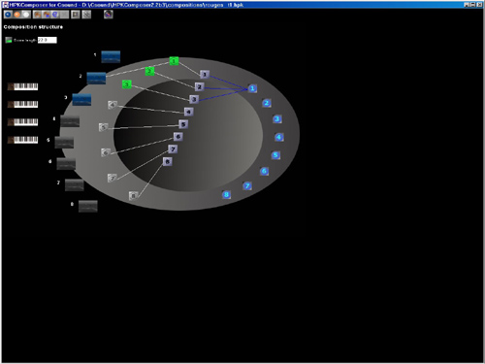Viewport: 485px width, 364px height.
Task: Click the crossed-lines toolbar icon
Action: point(86,15)
